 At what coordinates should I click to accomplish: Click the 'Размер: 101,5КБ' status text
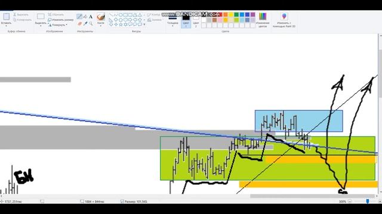pyautogui.click(x=135, y=202)
